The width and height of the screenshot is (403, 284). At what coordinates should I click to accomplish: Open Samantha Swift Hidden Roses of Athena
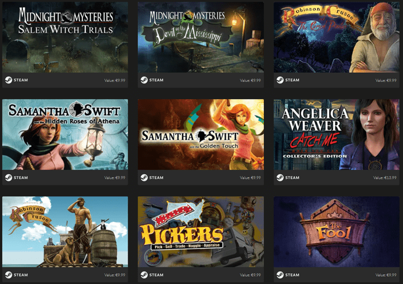tap(65, 135)
